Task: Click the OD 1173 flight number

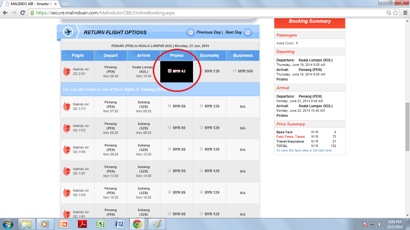Action: pyautogui.click(x=79, y=109)
